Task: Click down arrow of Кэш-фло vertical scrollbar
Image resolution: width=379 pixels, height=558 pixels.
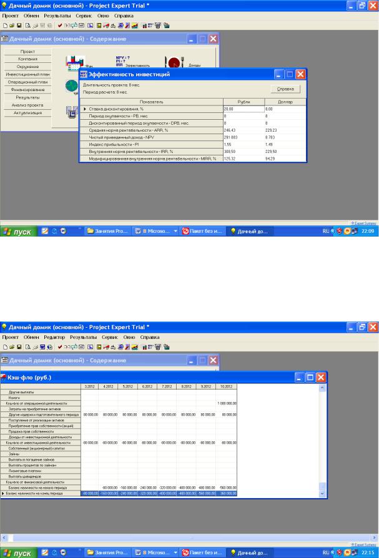Action: (322, 494)
